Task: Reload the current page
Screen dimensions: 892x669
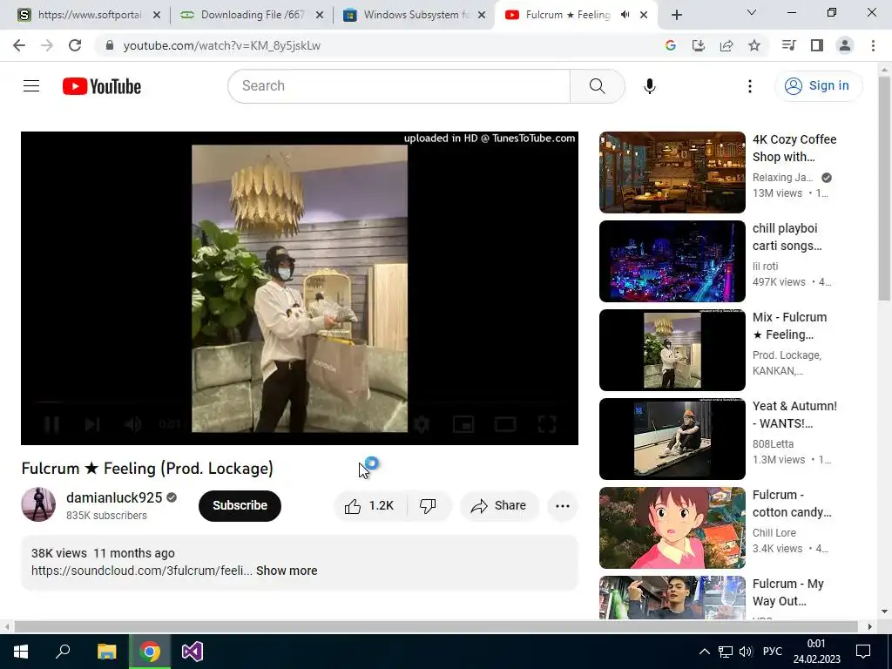Action: (x=75, y=45)
